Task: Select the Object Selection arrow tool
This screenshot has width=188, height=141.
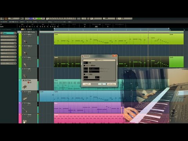Action: [x=47, y=19]
